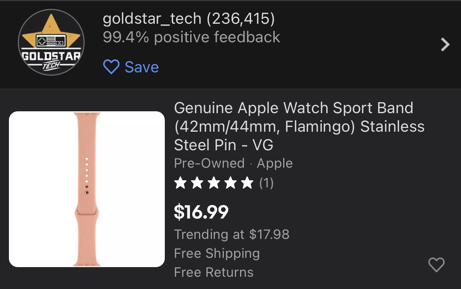Click the game controller graphic in the seller logo
461x289 pixels.
pos(51,41)
